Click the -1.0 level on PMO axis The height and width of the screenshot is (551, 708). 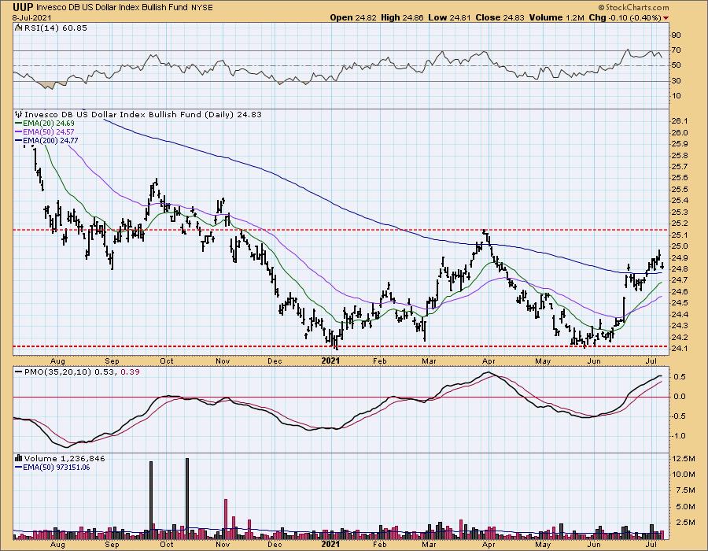coord(678,436)
